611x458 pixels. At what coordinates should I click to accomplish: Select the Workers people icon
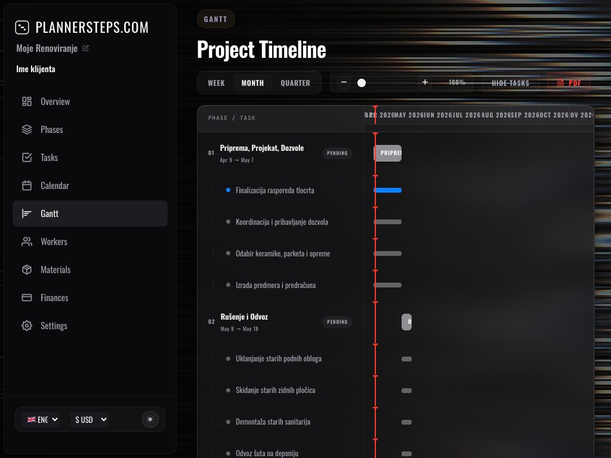[26, 242]
